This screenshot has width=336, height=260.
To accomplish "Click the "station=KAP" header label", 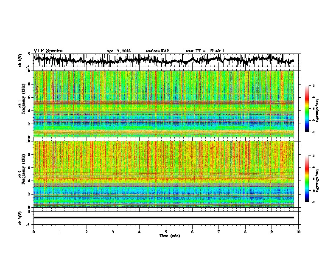I will pyautogui.click(x=157, y=51).
